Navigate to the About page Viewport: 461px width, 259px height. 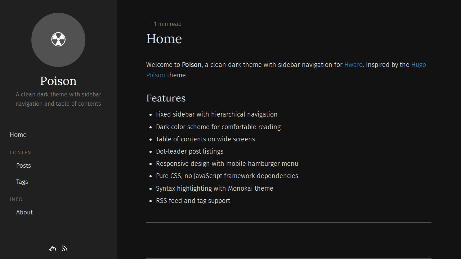coord(24,213)
